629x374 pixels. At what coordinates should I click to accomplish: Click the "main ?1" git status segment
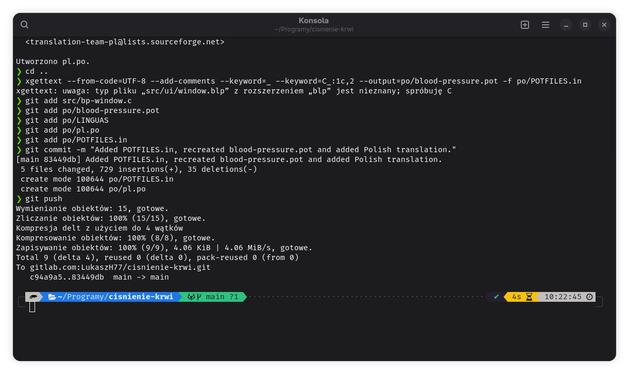(222, 297)
